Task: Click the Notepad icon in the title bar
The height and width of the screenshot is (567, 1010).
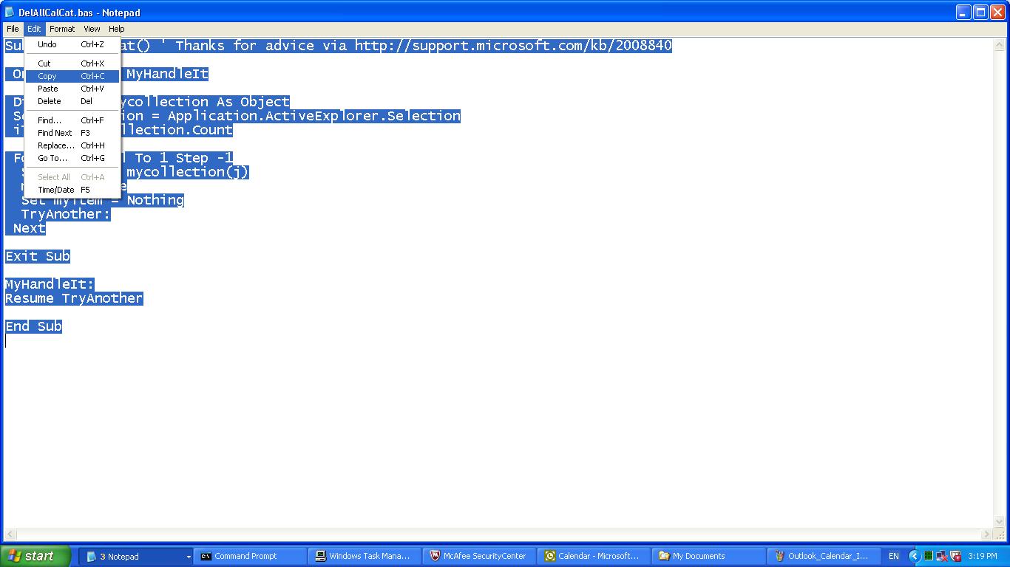Action: point(10,13)
